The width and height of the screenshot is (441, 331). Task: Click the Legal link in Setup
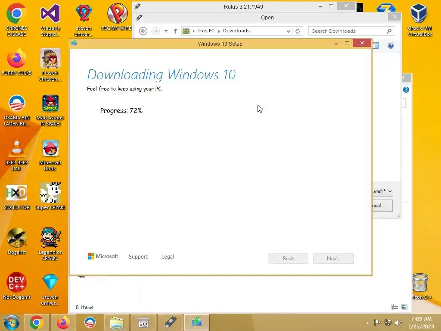point(168,257)
